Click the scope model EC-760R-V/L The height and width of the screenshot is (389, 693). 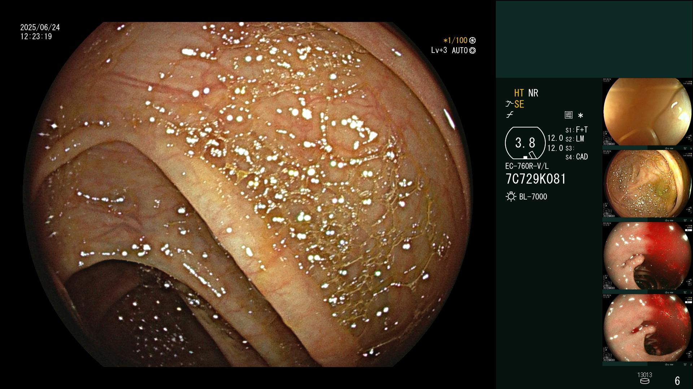(527, 166)
